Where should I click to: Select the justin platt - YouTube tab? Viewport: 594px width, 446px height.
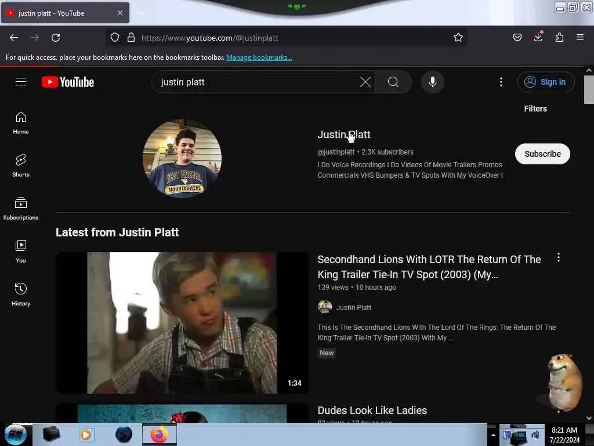pos(64,13)
